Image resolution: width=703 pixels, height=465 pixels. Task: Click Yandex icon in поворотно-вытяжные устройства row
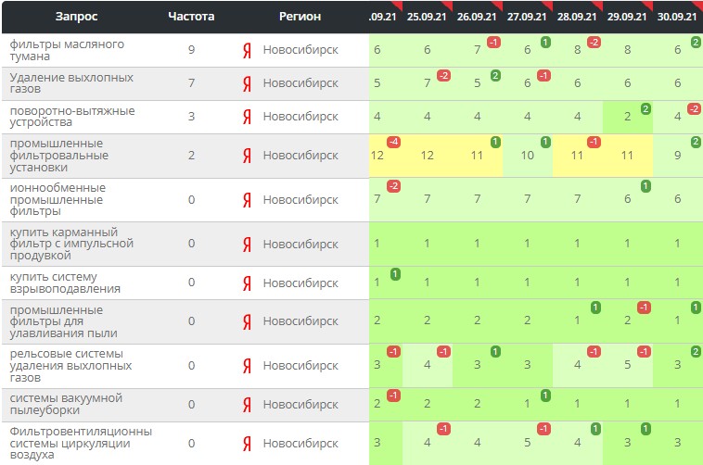pyautogui.click(x=247, y=117)
